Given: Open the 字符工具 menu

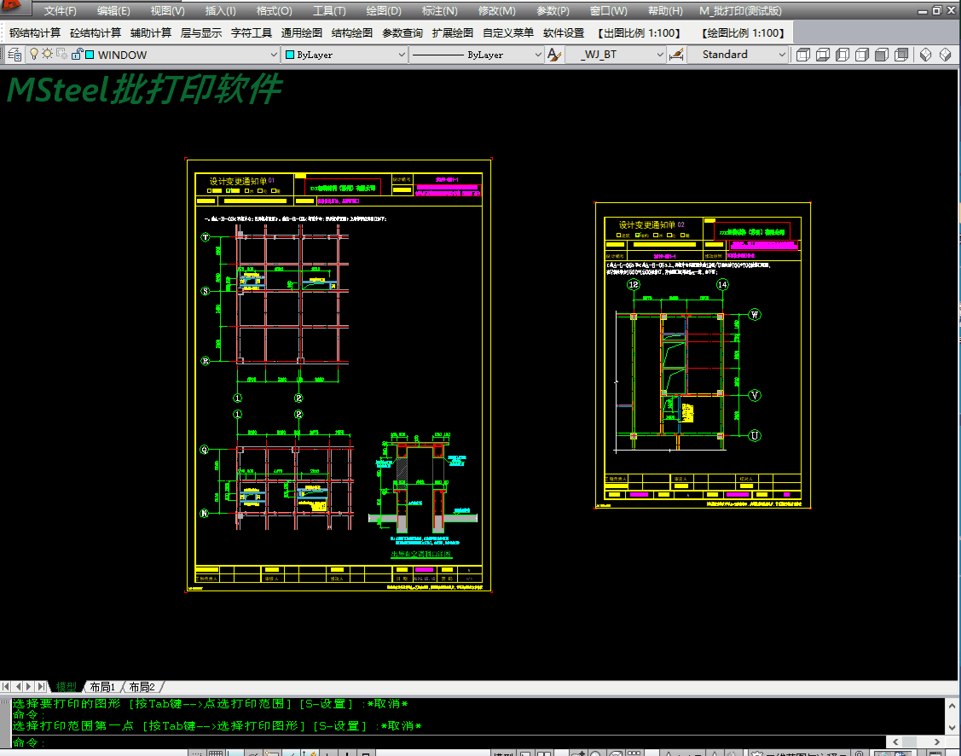Looking at the screenshot, I should [252, 33].
